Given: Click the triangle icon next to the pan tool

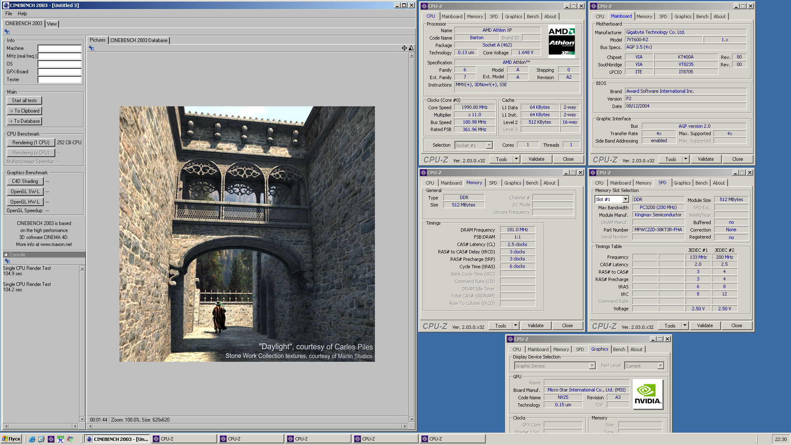Looking at the screenshot, I should 411,48.
